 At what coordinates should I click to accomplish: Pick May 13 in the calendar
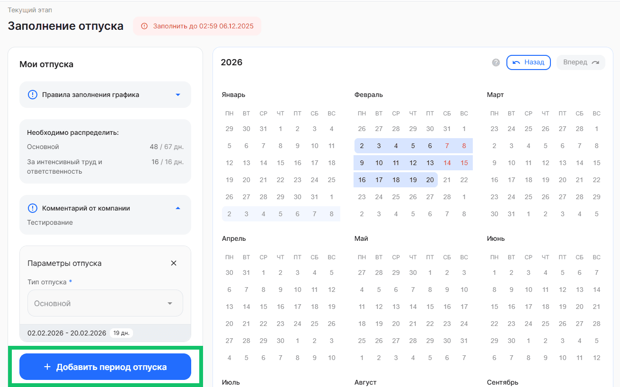[x=396, y=307]
